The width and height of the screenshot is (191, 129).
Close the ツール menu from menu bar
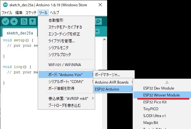coord(43,13)
